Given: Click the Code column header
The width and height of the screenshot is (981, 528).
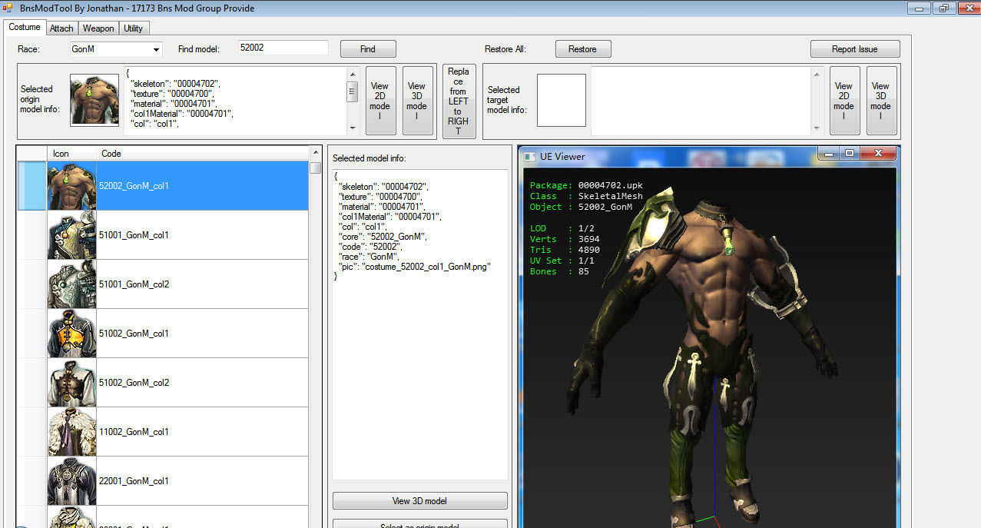Looking at the screenshot, I should pyautogui.click(x=202, y=154).
